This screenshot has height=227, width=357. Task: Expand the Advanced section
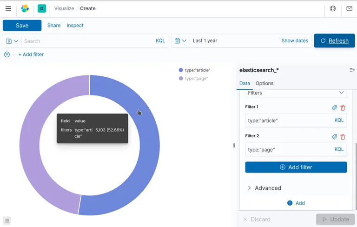click(x=264, y=188)
